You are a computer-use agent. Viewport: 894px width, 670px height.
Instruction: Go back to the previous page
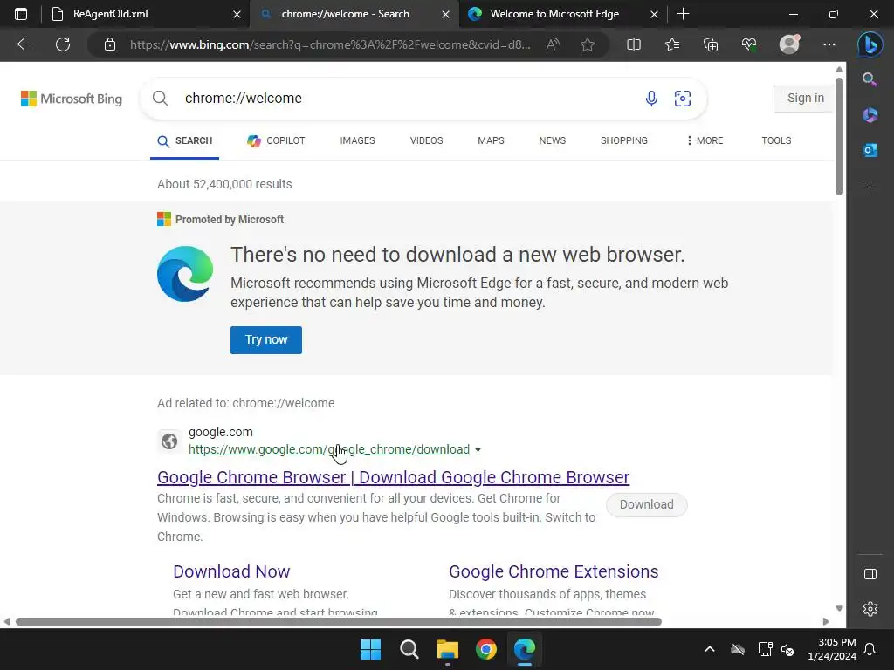click(24, 44)
